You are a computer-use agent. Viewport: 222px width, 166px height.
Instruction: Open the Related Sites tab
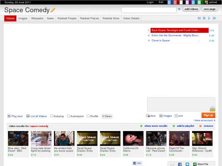click(111, 18)
